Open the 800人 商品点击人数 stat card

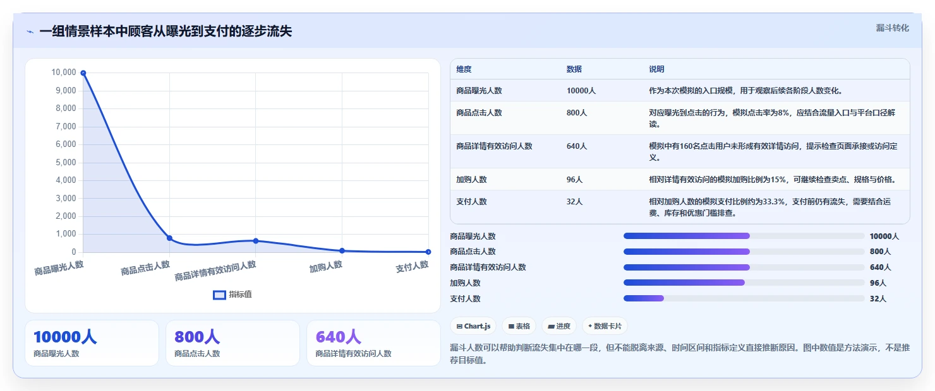click(x=232, y=343)
